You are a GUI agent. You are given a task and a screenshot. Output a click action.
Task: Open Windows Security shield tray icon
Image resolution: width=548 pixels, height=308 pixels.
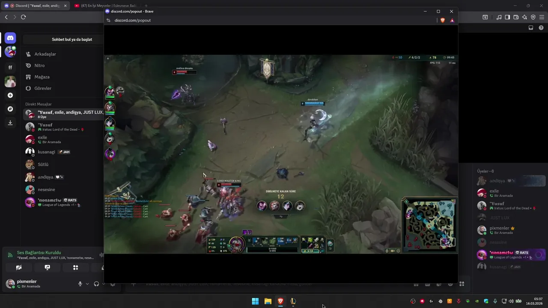point(486,301)
